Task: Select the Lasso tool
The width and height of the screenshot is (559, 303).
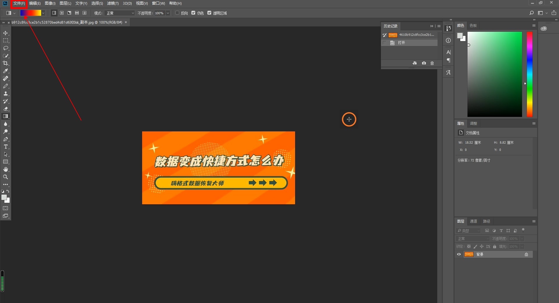Action: tap(6, 48)
